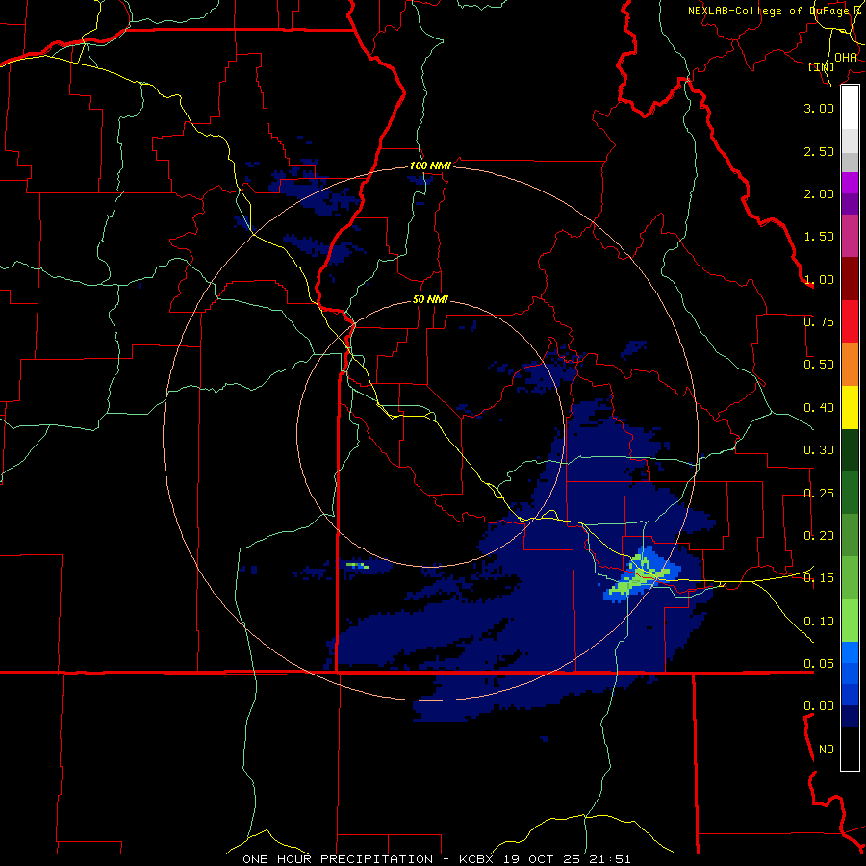Click the 3.00 legend value
Viewport: 866px width, 866px height.
(819, 108)
